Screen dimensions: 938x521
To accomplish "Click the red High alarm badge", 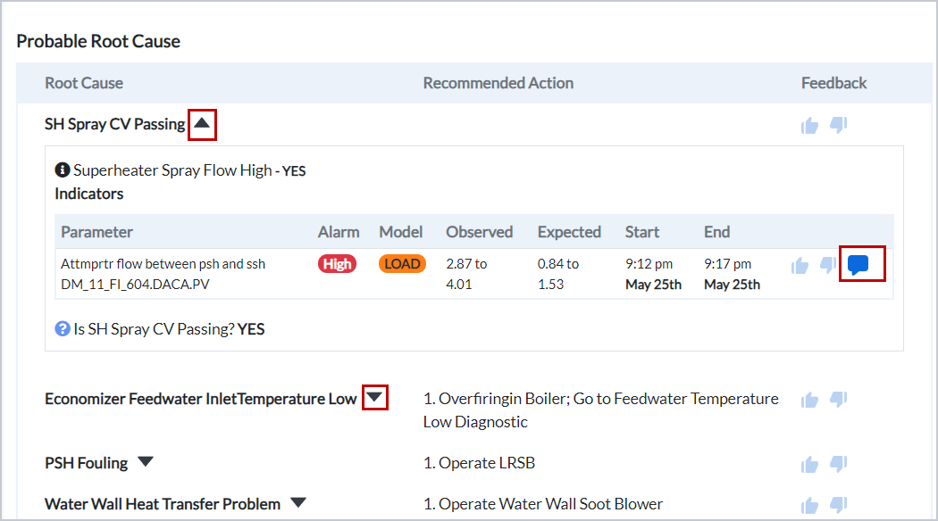I will [x=338, y=264].
